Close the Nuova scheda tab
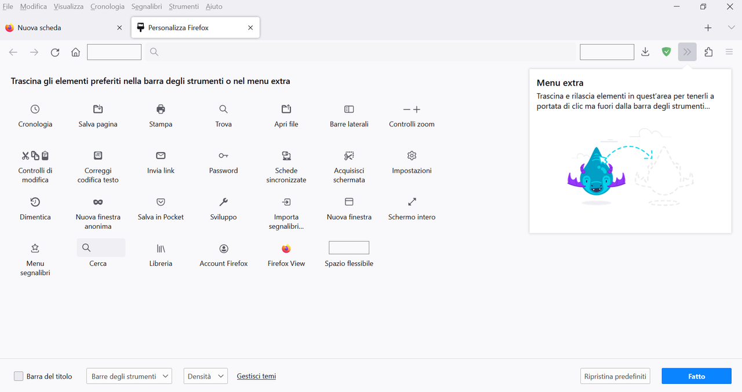The image size is (742, 392). coord(119,28)
